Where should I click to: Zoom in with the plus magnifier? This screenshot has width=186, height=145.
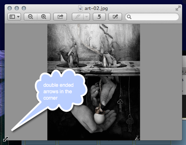click(x=44, y=17)
